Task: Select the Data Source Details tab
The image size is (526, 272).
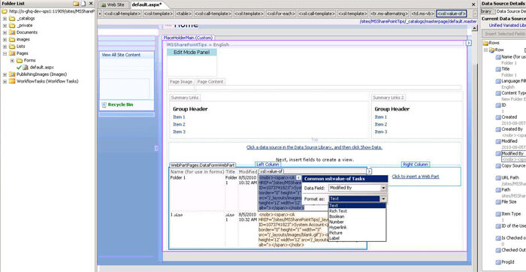Action: 510,11
